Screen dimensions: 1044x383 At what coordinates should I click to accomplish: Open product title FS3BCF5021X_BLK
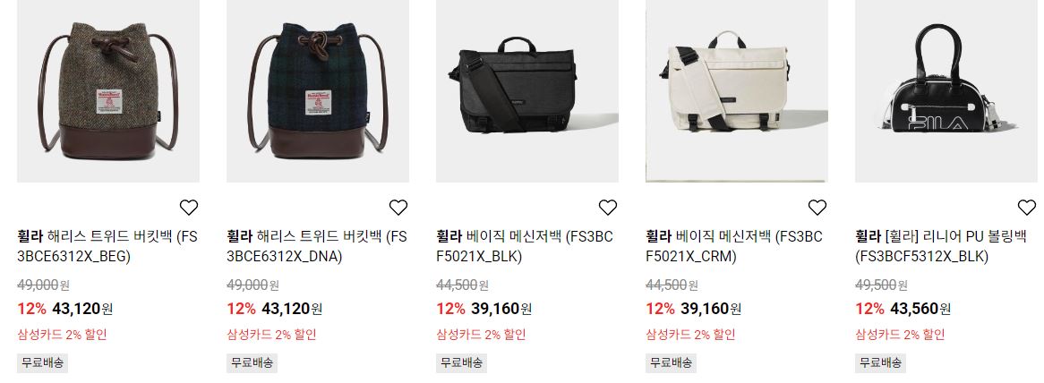[x=525, y=246]
